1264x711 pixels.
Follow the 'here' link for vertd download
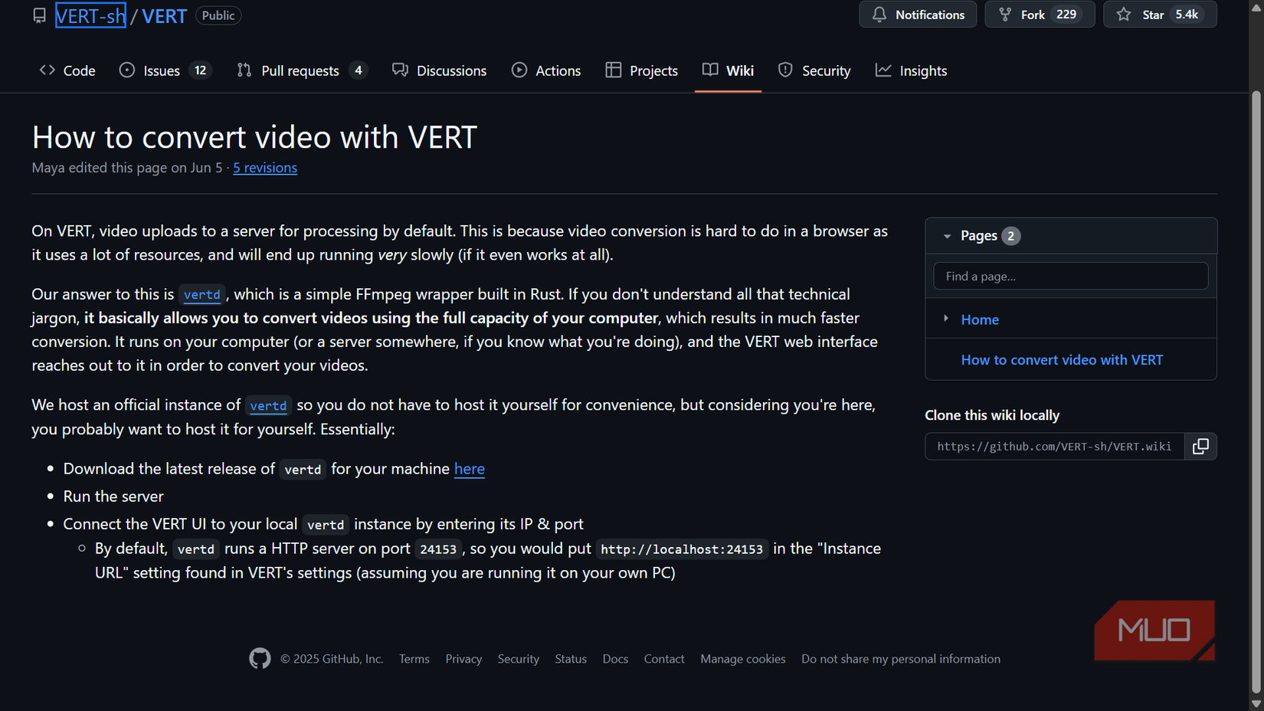click(469, 468)
